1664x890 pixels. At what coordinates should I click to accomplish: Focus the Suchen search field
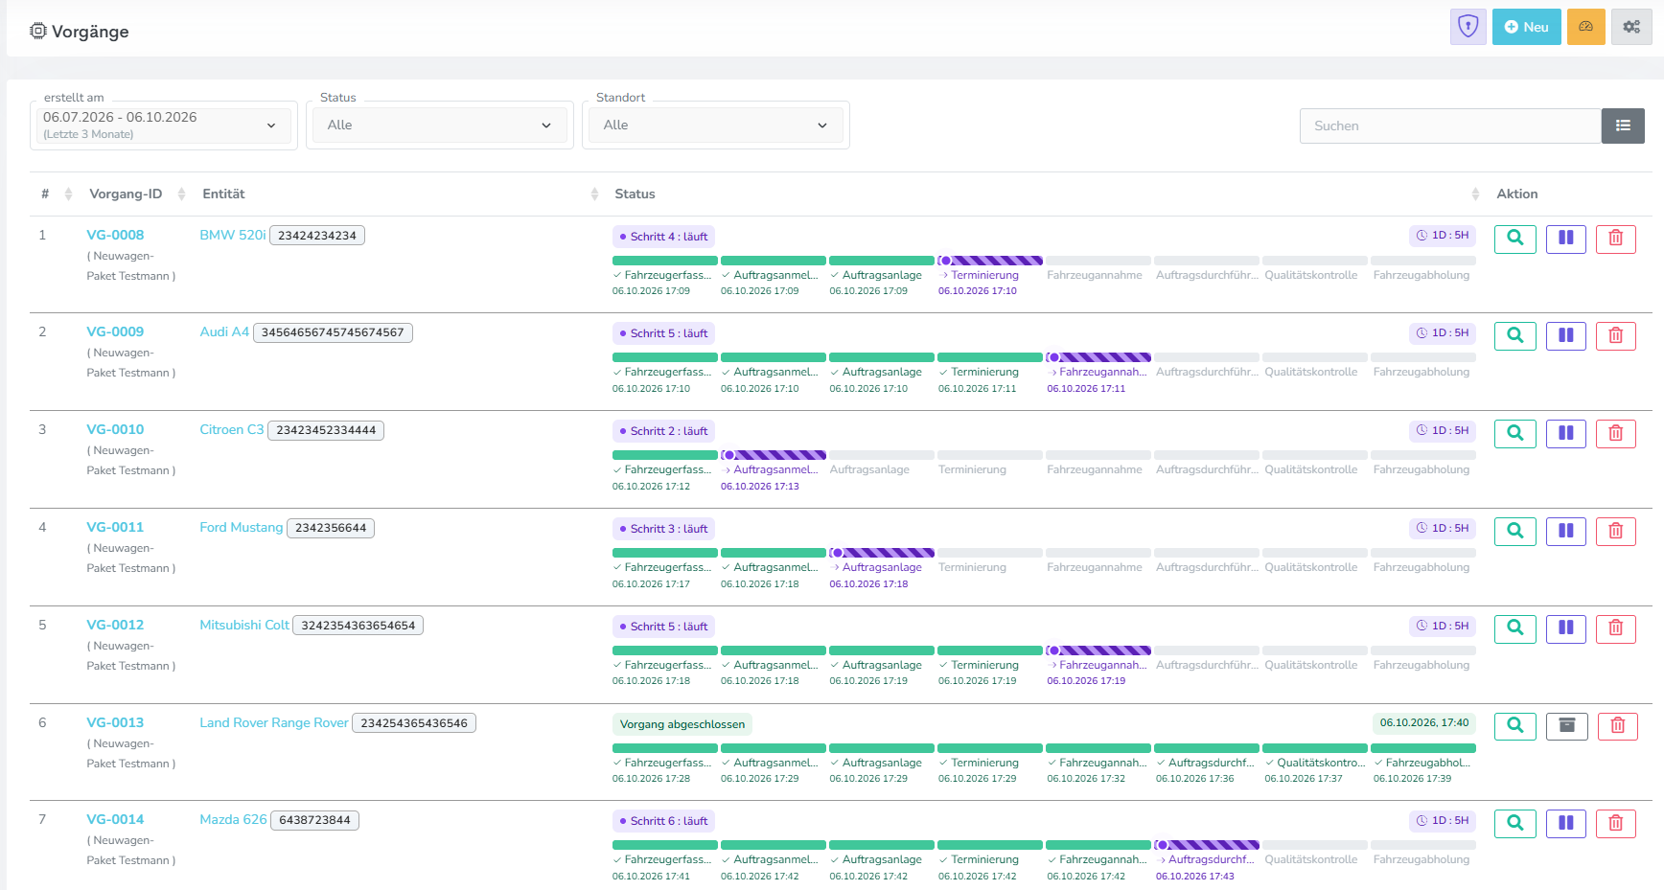[x=1450, y=126]
